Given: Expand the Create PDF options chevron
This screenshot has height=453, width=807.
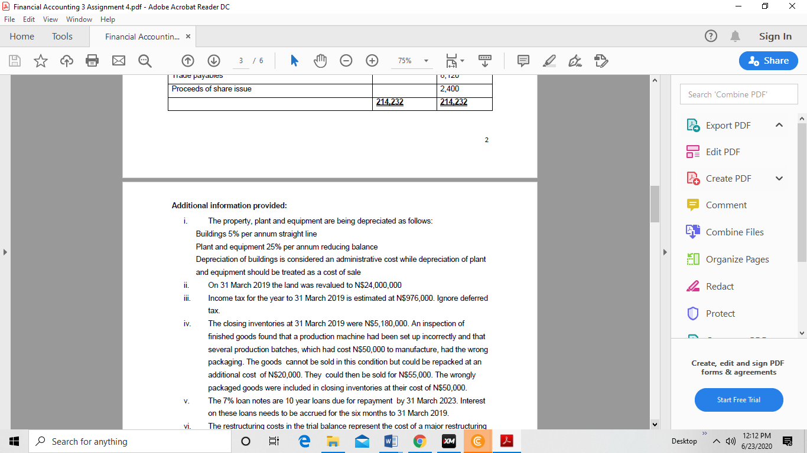Looking at the screenshot, I should point(779,178).
